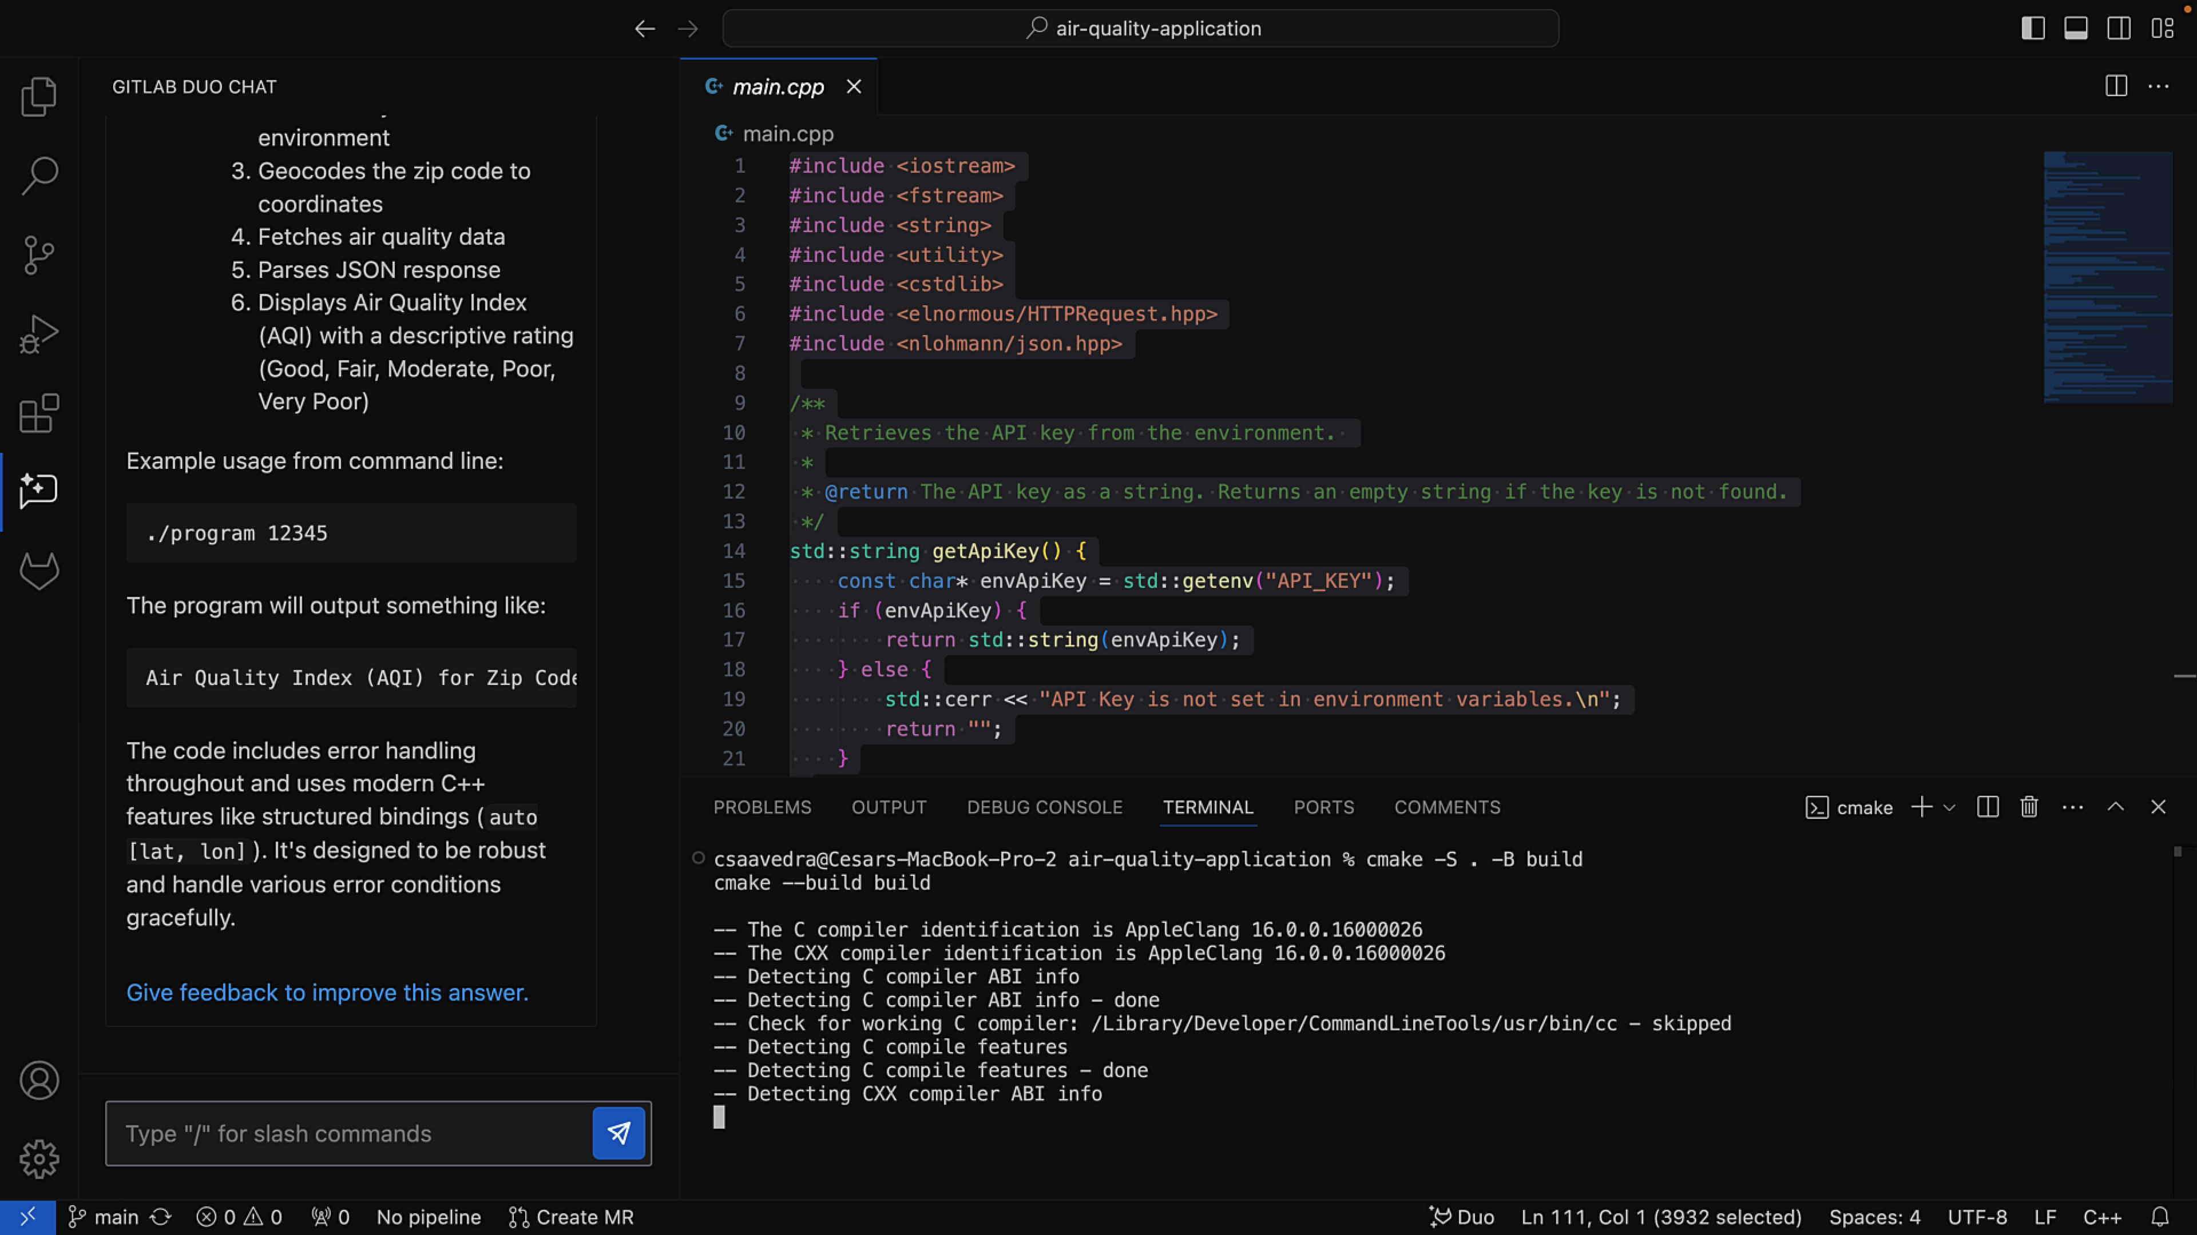Open the Search view in activity bar
The width and height of the screenshot is (2197, 1235).
(x=38, y=176)
